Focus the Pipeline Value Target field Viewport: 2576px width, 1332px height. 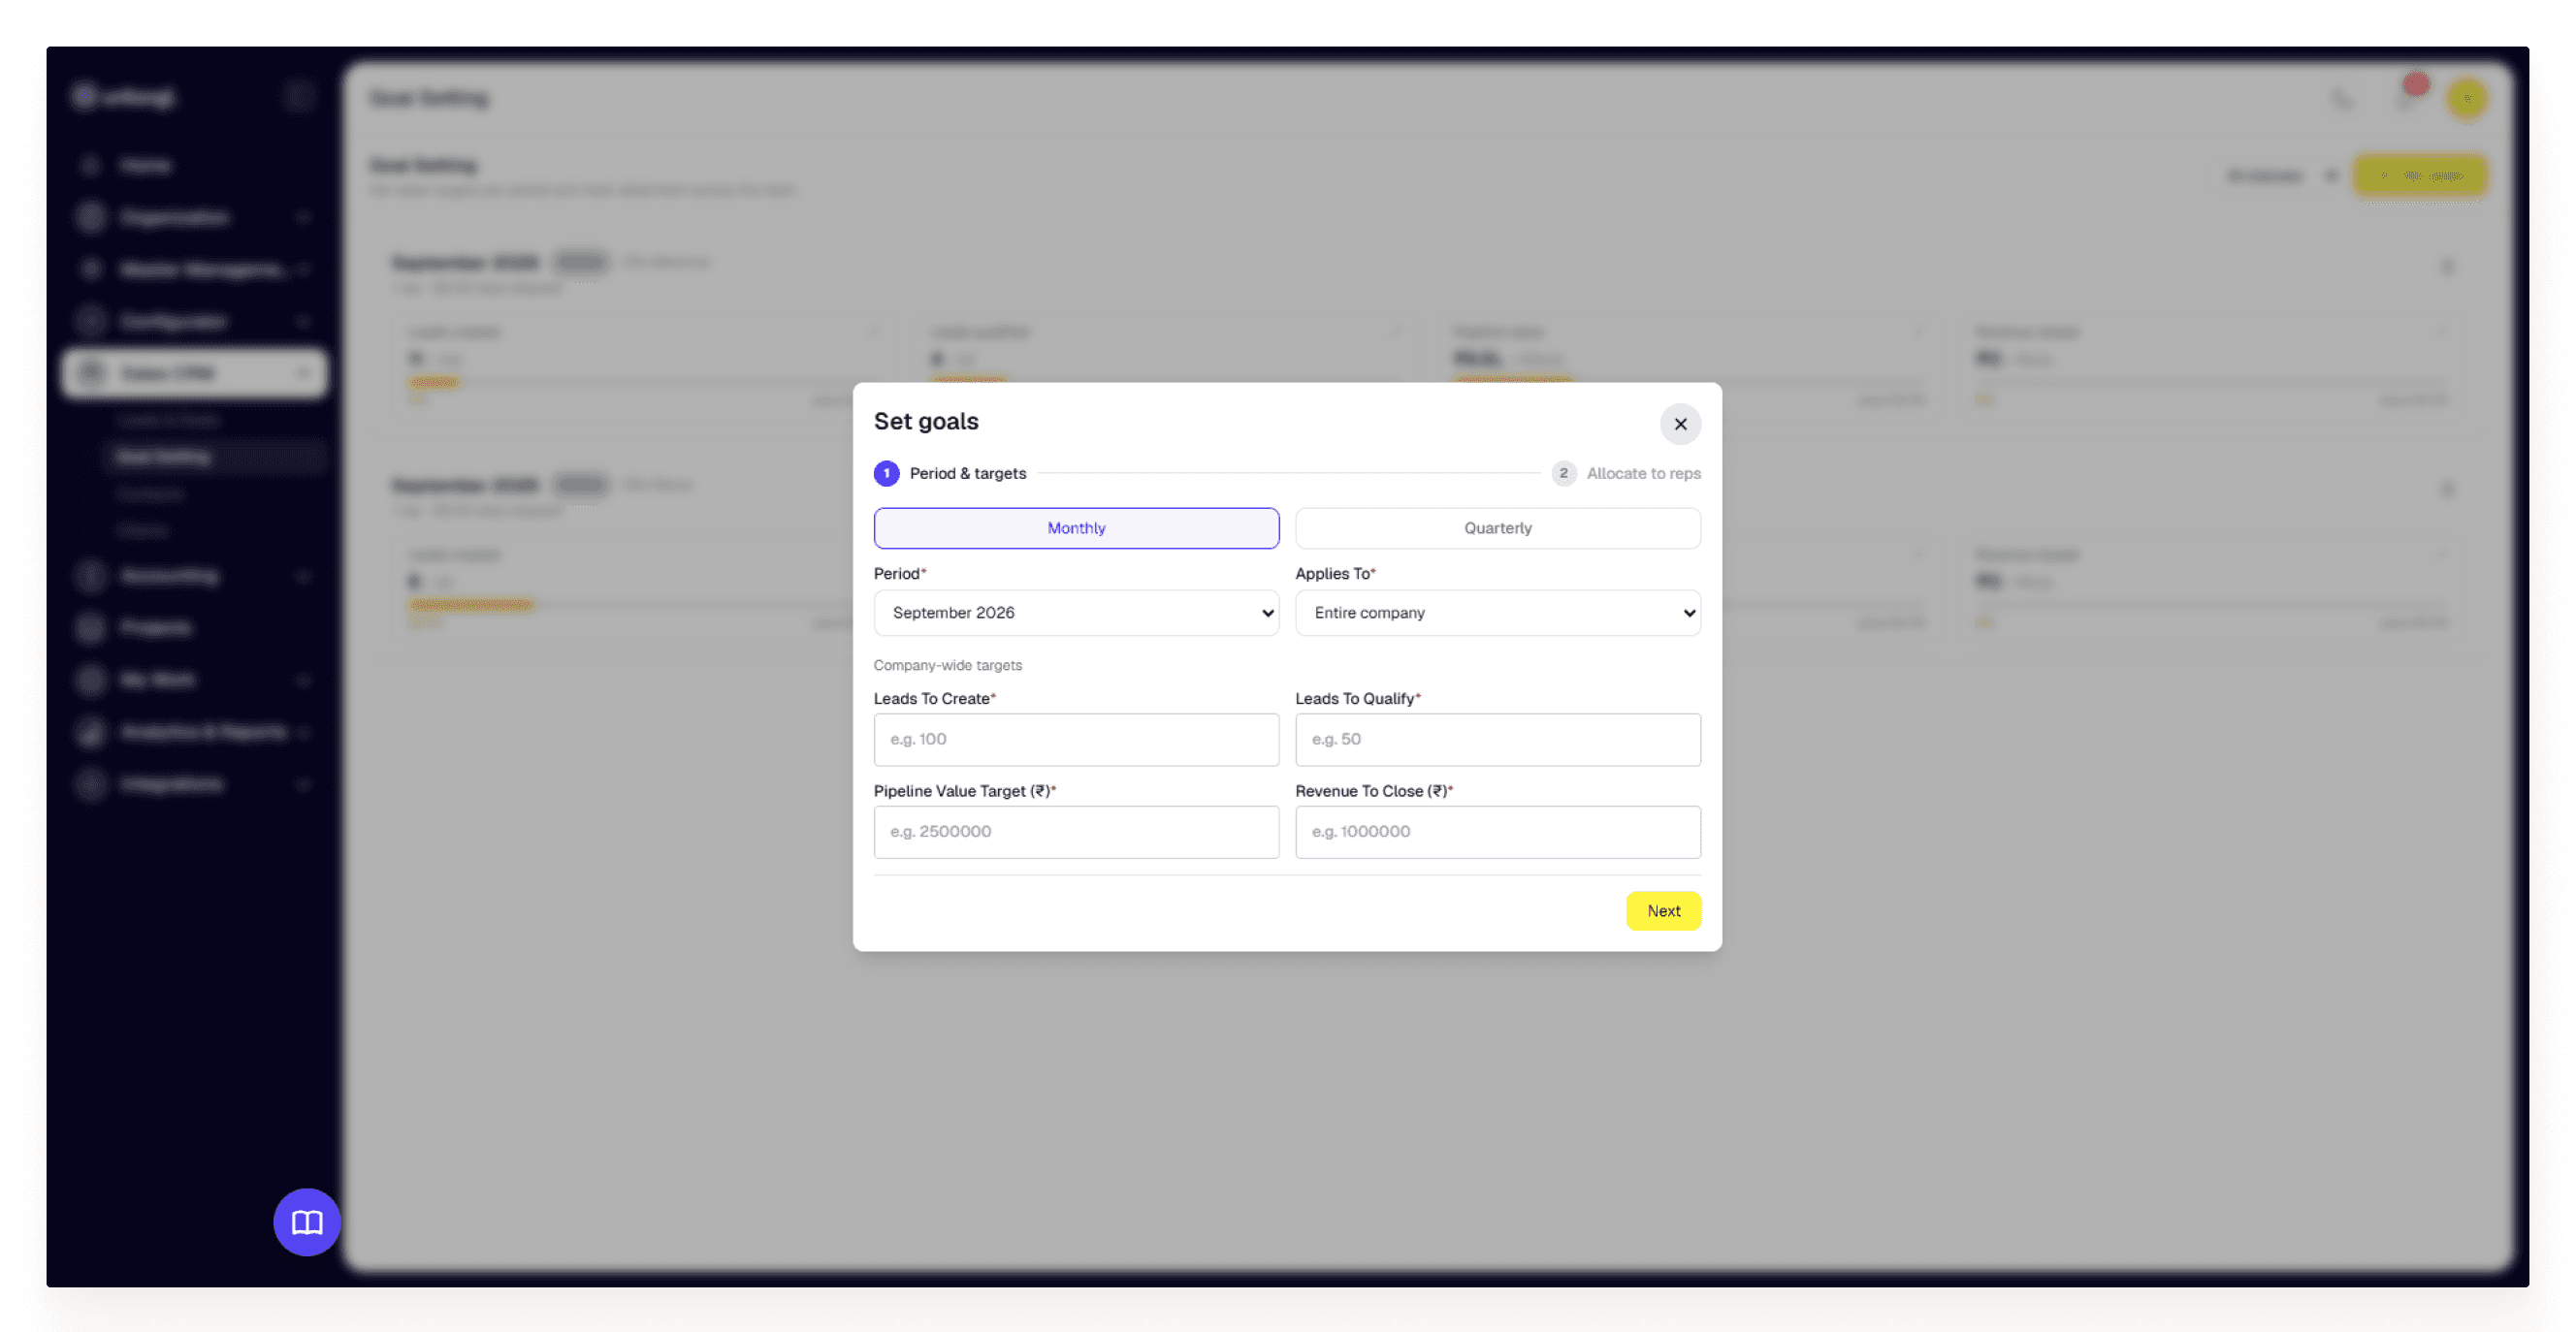(1076, 832)
